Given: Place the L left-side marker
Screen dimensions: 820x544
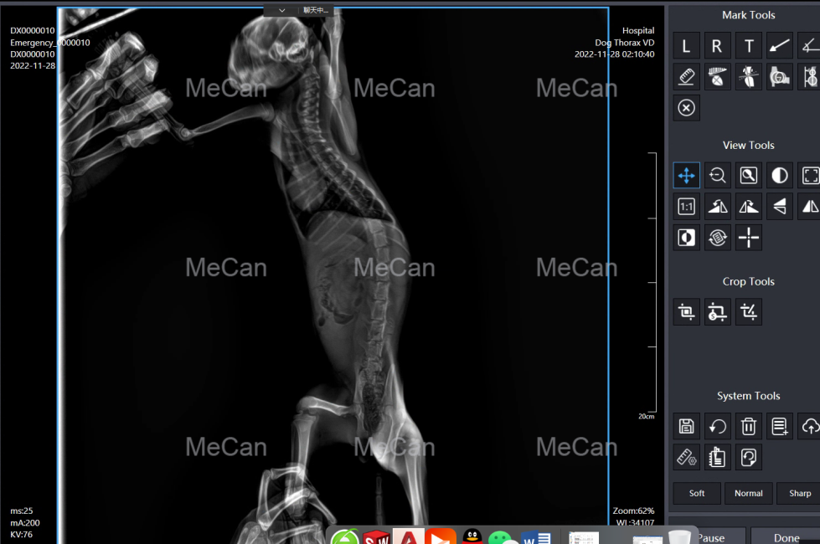Looking at the screenshot, I should [x=686, y=46].
